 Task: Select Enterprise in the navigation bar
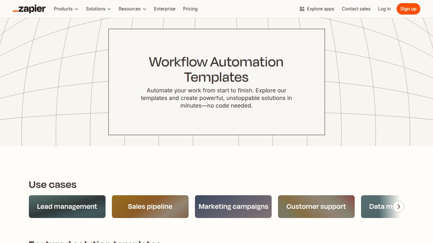[165, 9]
